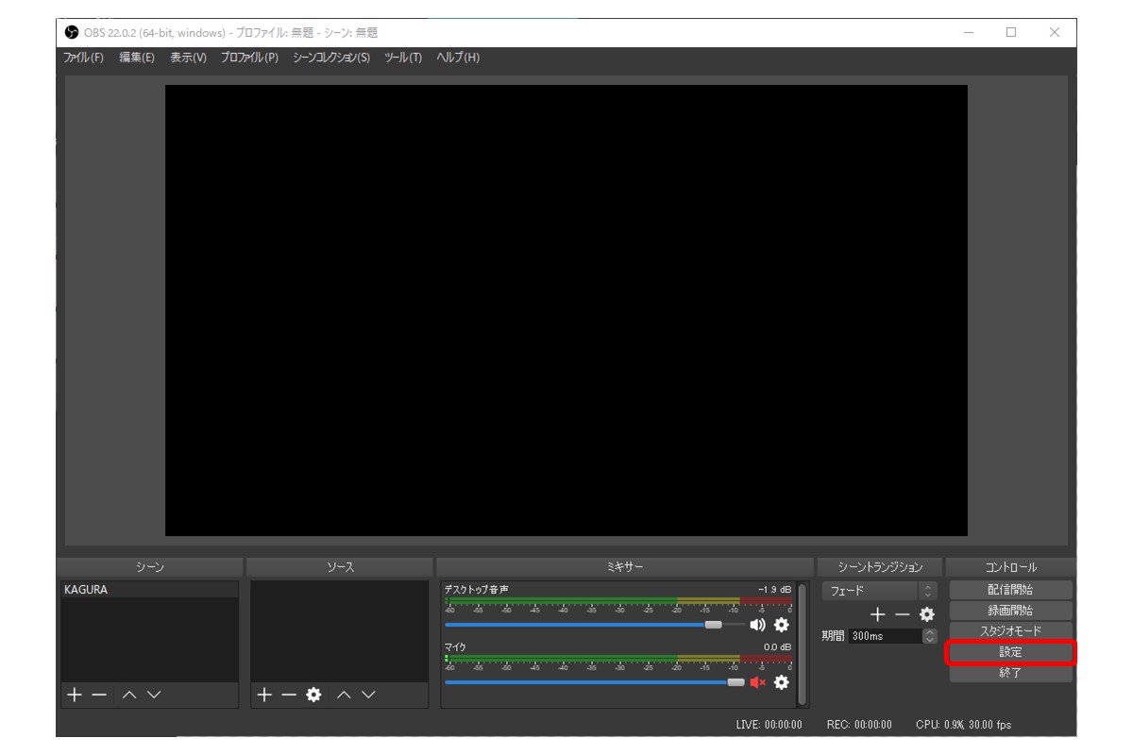Click the 期間 duration stepper arrows
1133x755 pixels.
[x=930, y=636]
